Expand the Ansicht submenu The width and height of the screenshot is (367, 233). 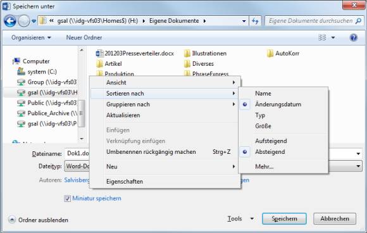tap(165, 82)
